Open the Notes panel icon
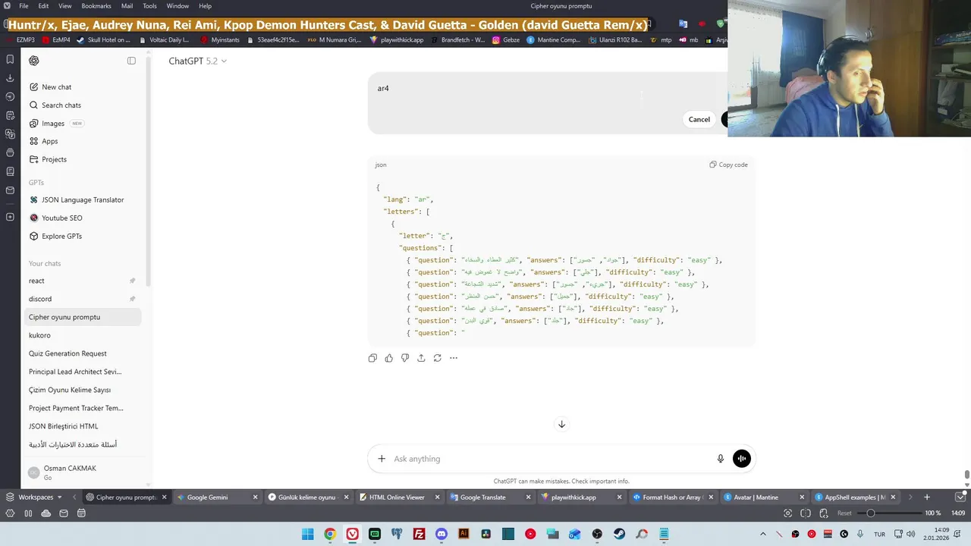 coord(10,115)
